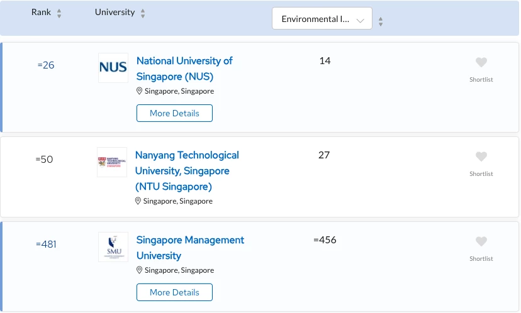The width and height of the screenshot is (521, 313).
Task: Click the NTU logo thumbnail
Action: [x=112, y=162]
